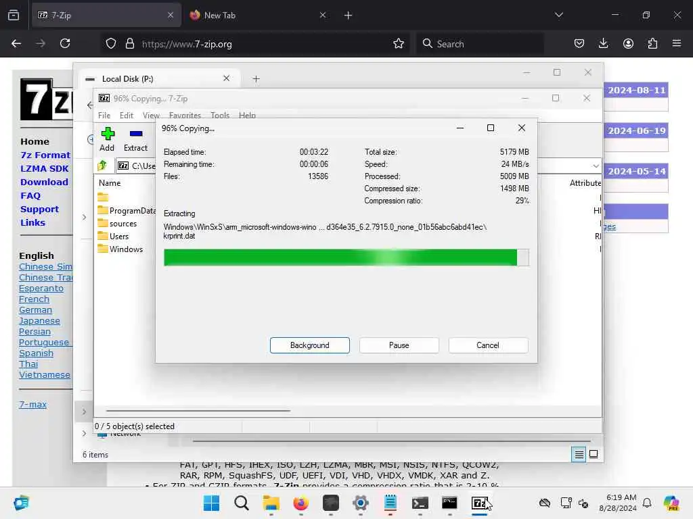Bookmark this page with the star icon
Viewport: 693px width, 519px height.
[398, 44]
